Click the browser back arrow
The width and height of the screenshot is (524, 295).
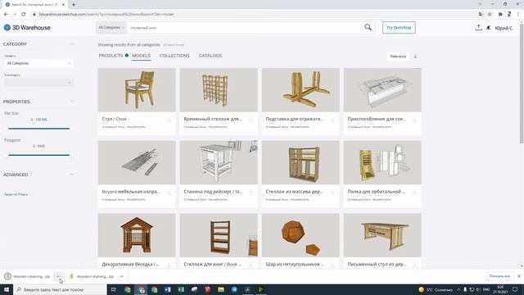pyautogui.click(x=6, y=14)
